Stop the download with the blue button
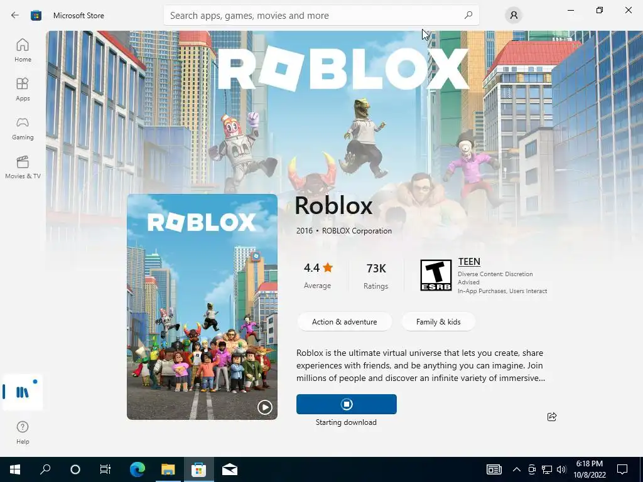Image resolution: width=643 pixels, height=482 pixels. [347, 404]
